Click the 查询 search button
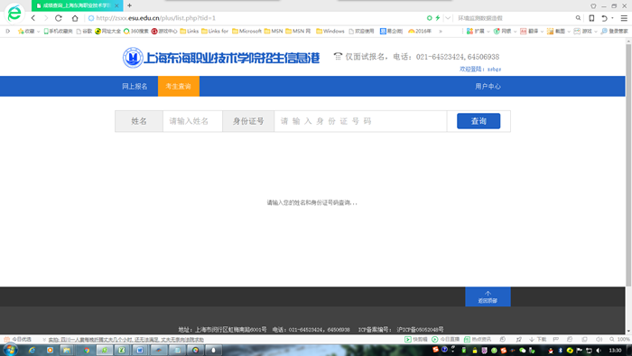Viewport: 632px width, 356px height. point(479,121)
